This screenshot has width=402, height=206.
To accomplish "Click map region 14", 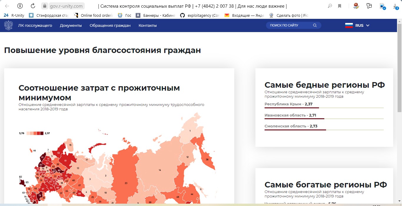I will (160, 170).
